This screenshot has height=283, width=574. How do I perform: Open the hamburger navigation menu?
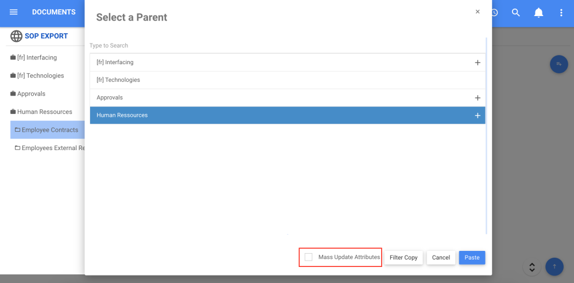14,12
